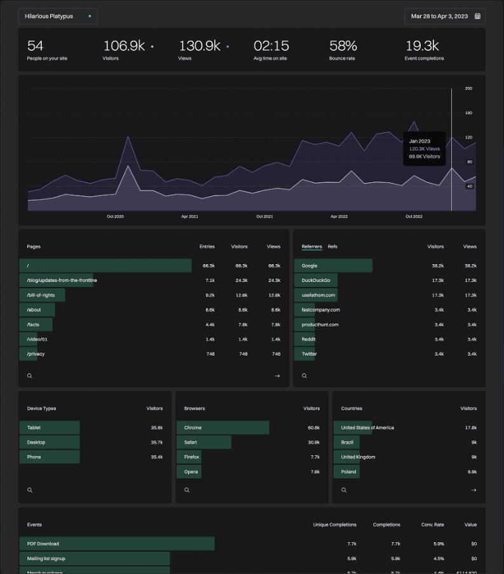Click the PDF Download event row
Screen dimensions: 504x574
pos(43,544)
